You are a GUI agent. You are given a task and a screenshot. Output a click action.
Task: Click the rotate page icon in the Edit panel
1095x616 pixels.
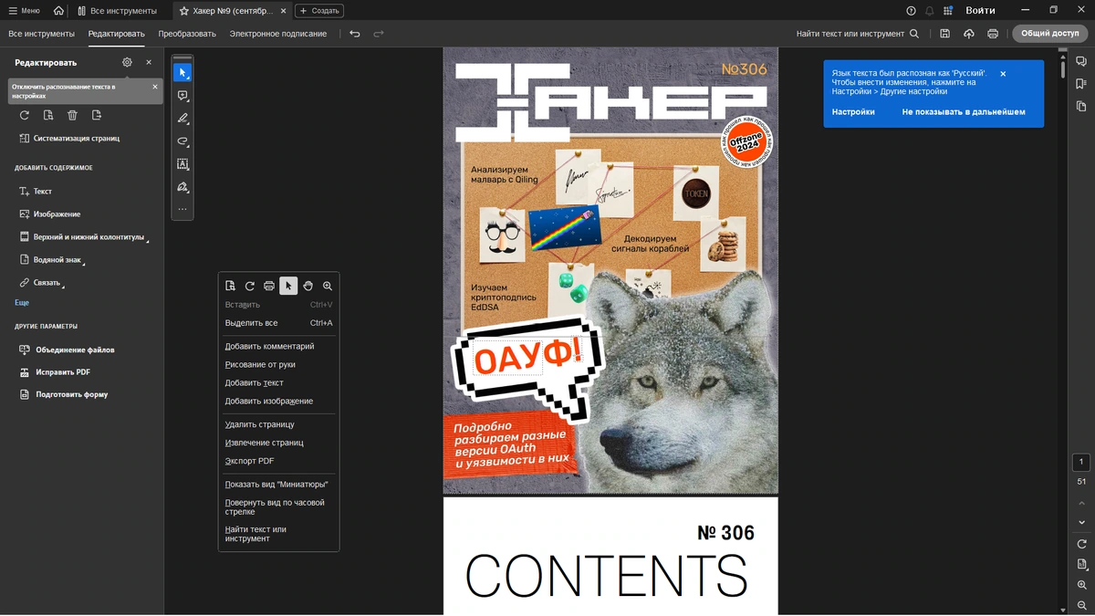(x=25, y=116)
